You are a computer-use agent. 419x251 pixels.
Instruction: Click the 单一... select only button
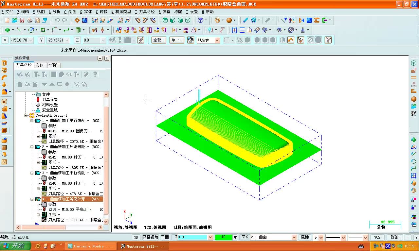177,40
